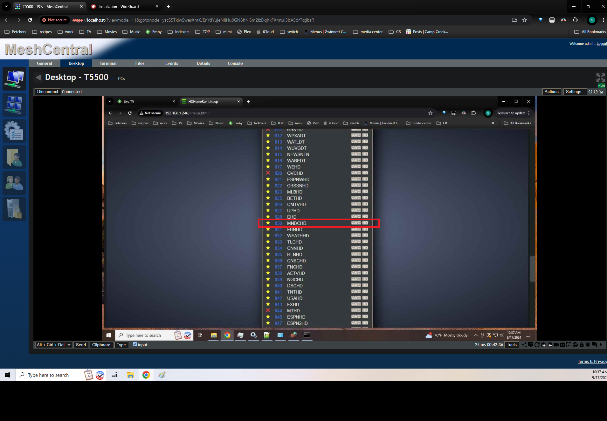Open the chat bubbles icon in bottom toolbar
Image resolution: width=607 pixels, height=421 pixels.
click(x=594, y=345)
